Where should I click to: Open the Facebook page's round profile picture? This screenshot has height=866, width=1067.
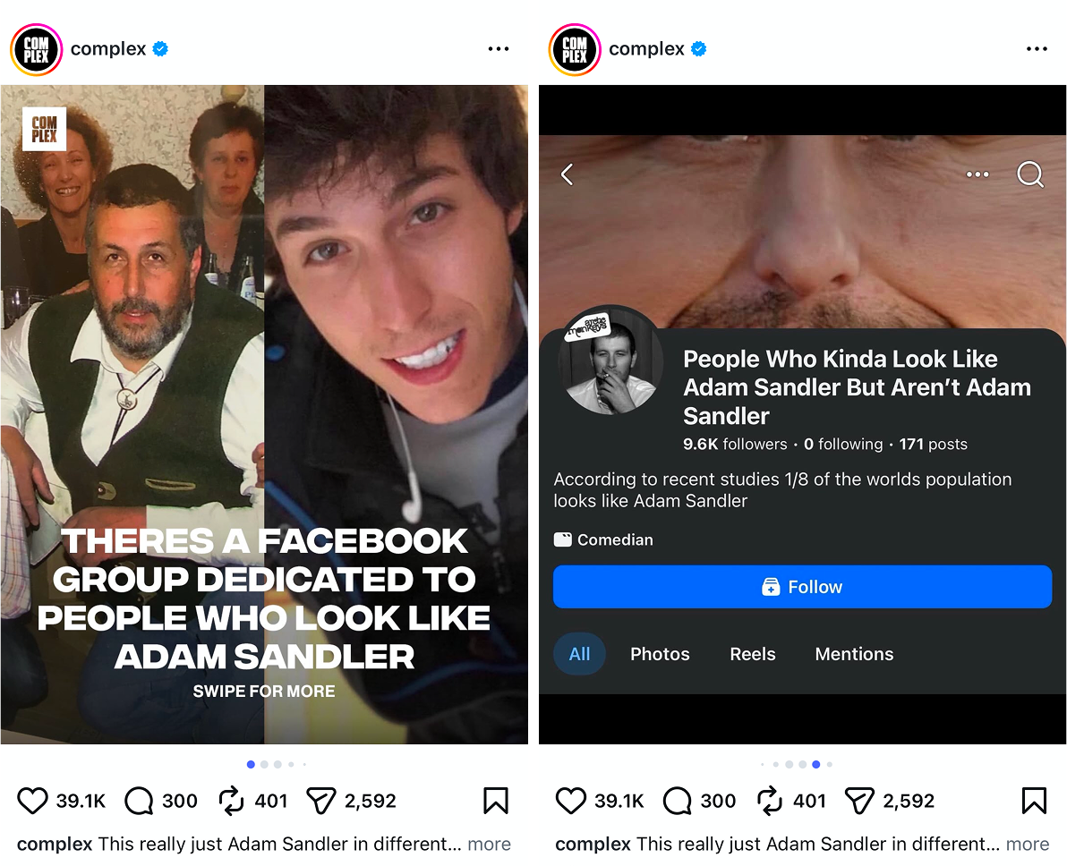610,361
